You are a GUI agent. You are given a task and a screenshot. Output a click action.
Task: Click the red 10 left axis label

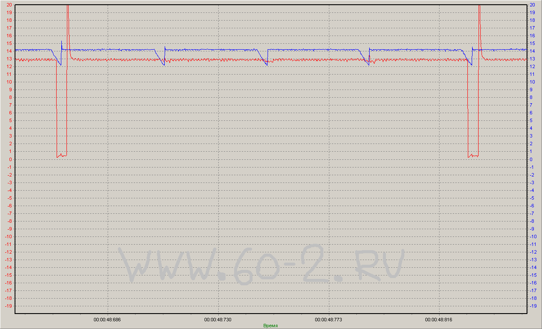tap(9, 82)
